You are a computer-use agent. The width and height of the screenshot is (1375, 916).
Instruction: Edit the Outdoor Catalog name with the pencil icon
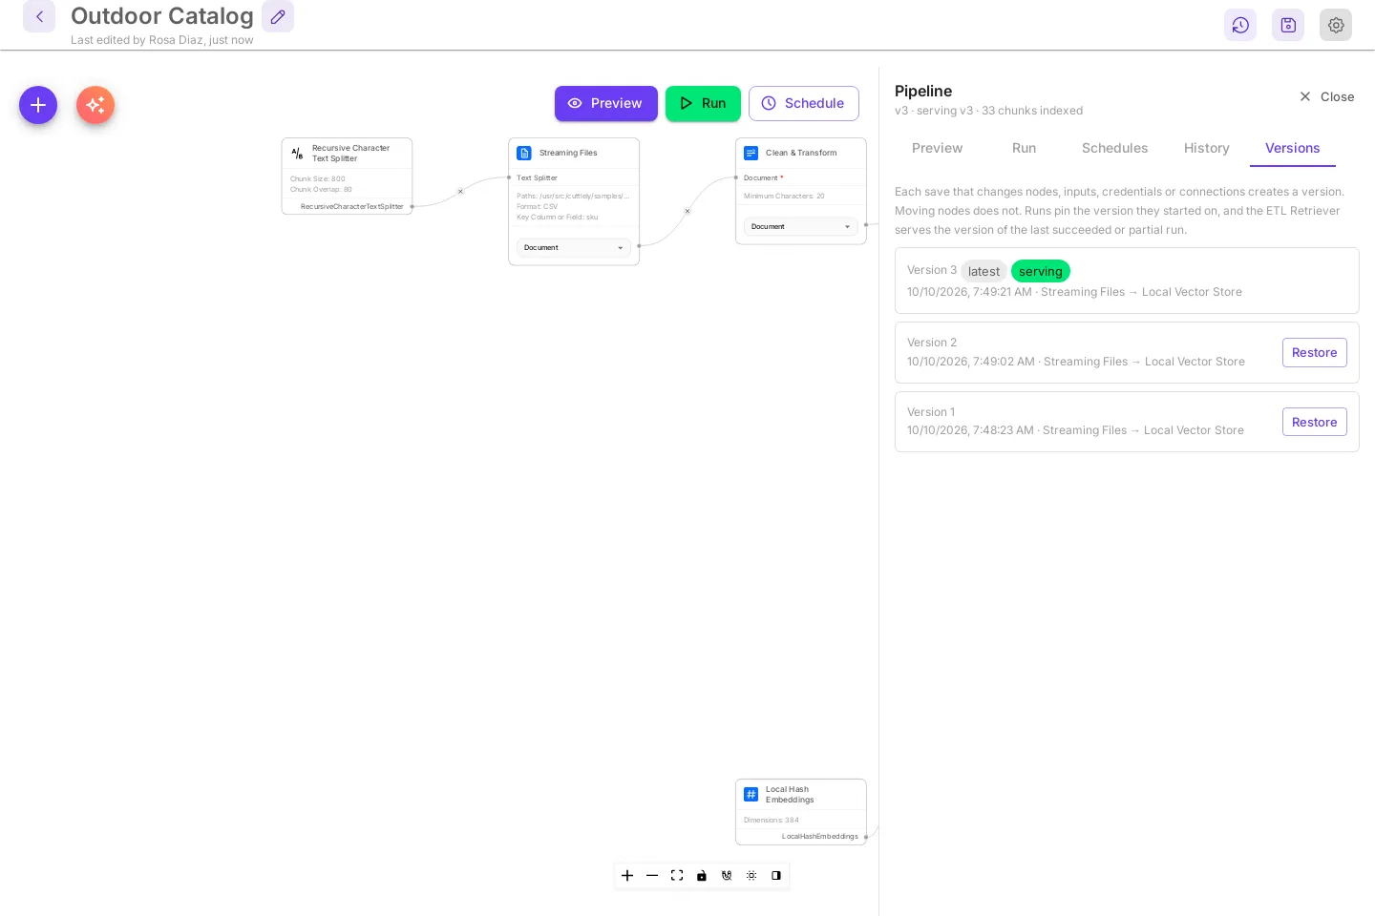(x=278, y=16)
